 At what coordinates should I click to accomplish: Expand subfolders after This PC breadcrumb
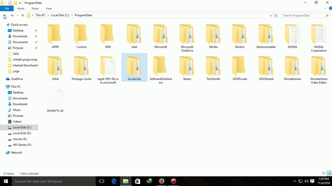pyautogui.click(x=48, y=16)
